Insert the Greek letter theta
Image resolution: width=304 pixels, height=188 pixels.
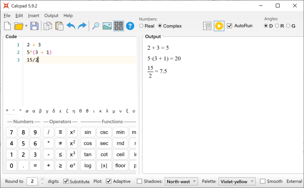(x=80, y=111)
